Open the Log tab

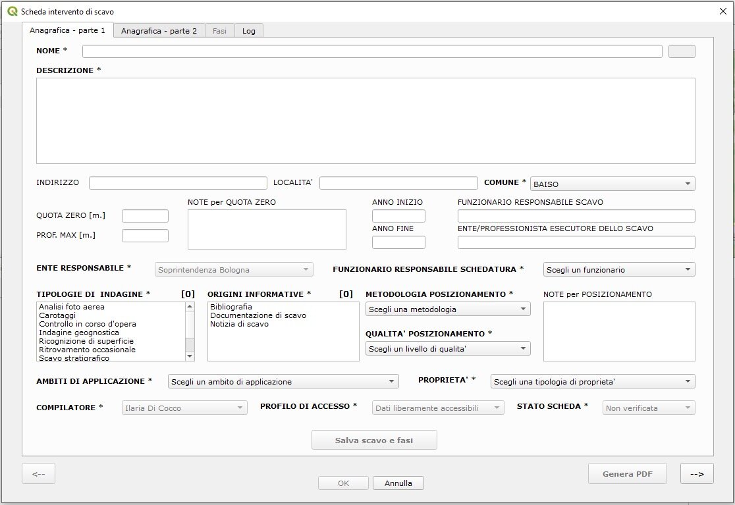point(248,30)
